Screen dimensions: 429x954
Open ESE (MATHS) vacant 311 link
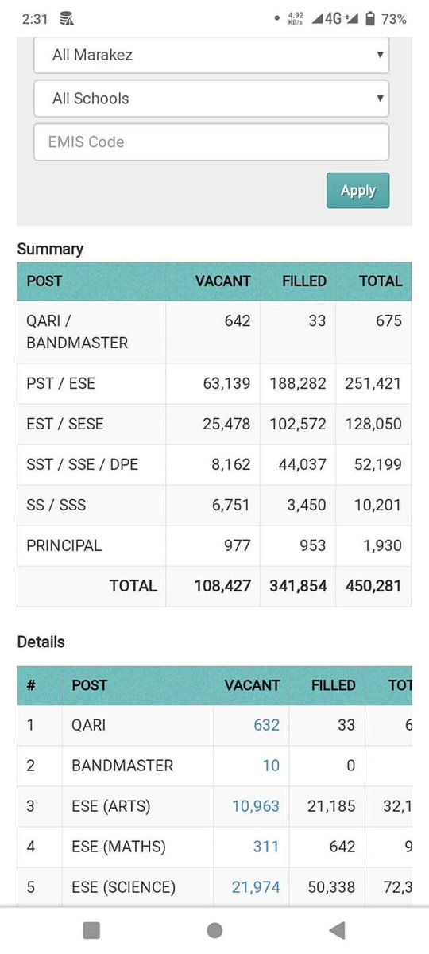tap(265, 847)
